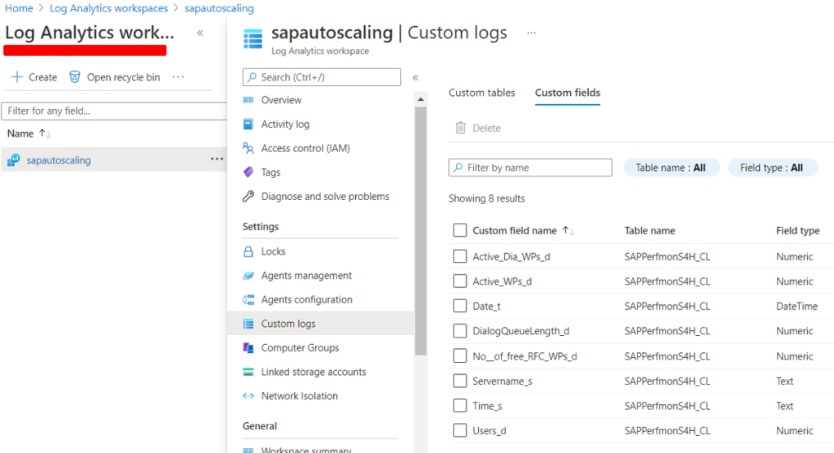Screen dimensions: 834x453
Task: Click the Overview menu icon
Action: coord(248,100)
